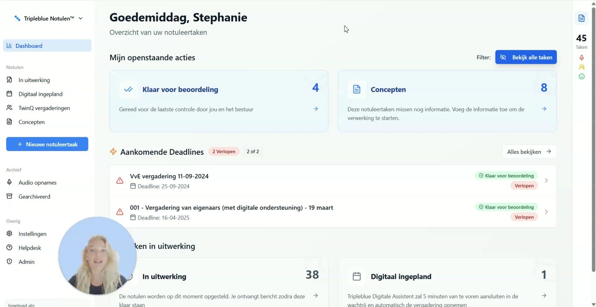Click the Digitaal ingepland card calendar icon

click(356, 276)
